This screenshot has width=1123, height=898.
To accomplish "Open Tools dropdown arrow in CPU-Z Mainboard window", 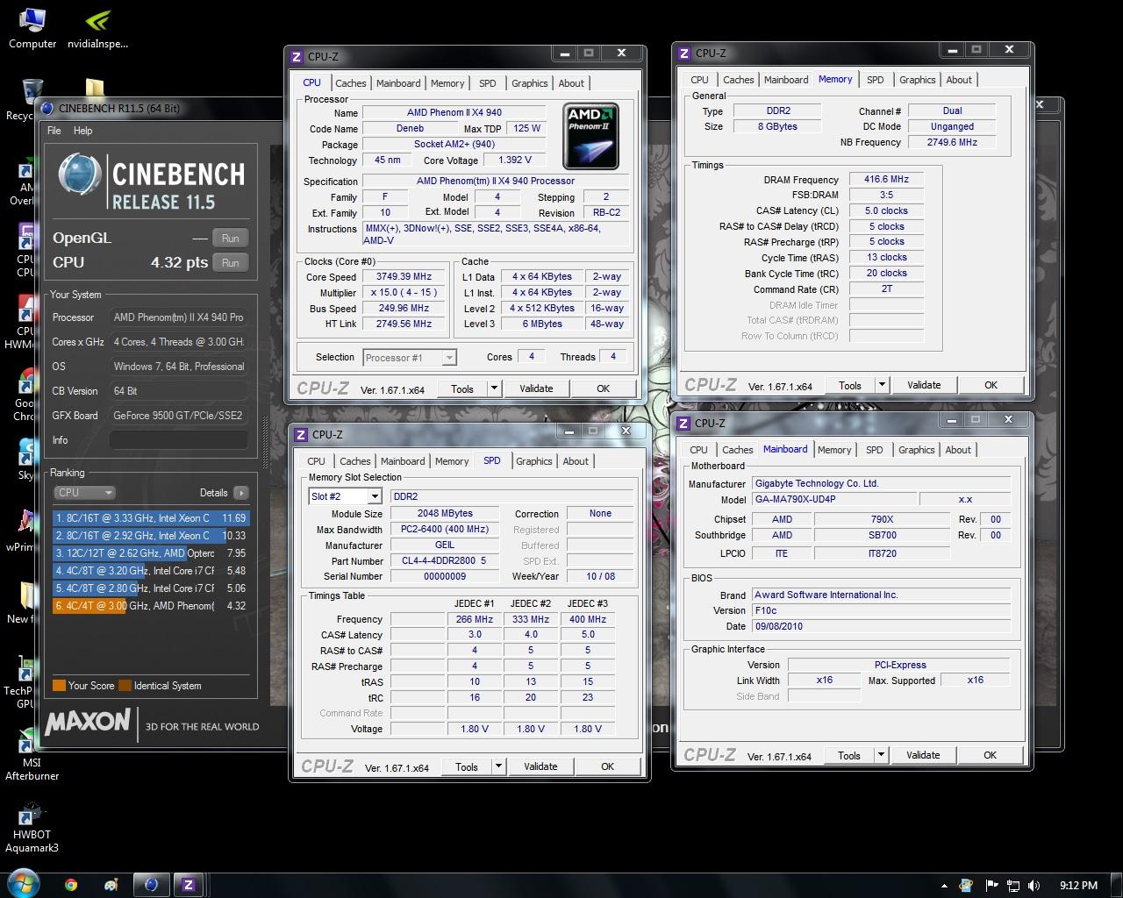I will (881, 755).
